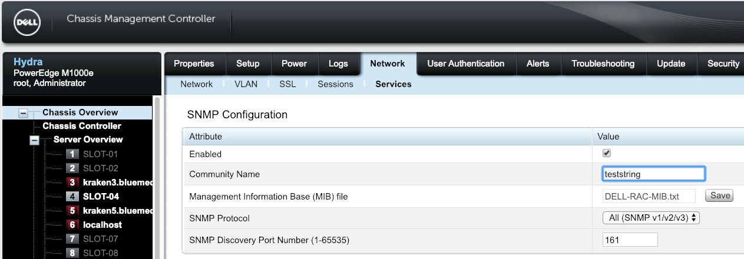Select kraken5.bluemed server in the tree

tap(118, 211)
